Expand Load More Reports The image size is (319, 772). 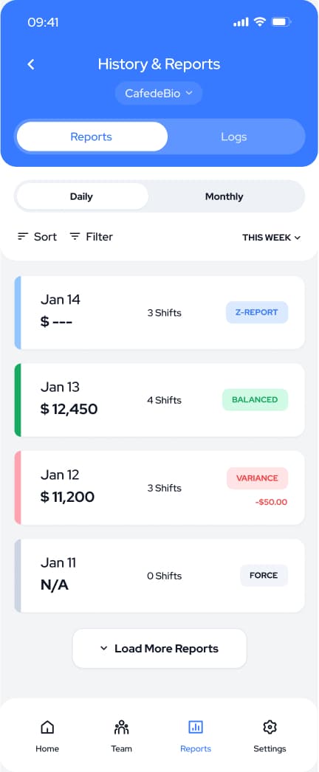(x=159, y=649)
